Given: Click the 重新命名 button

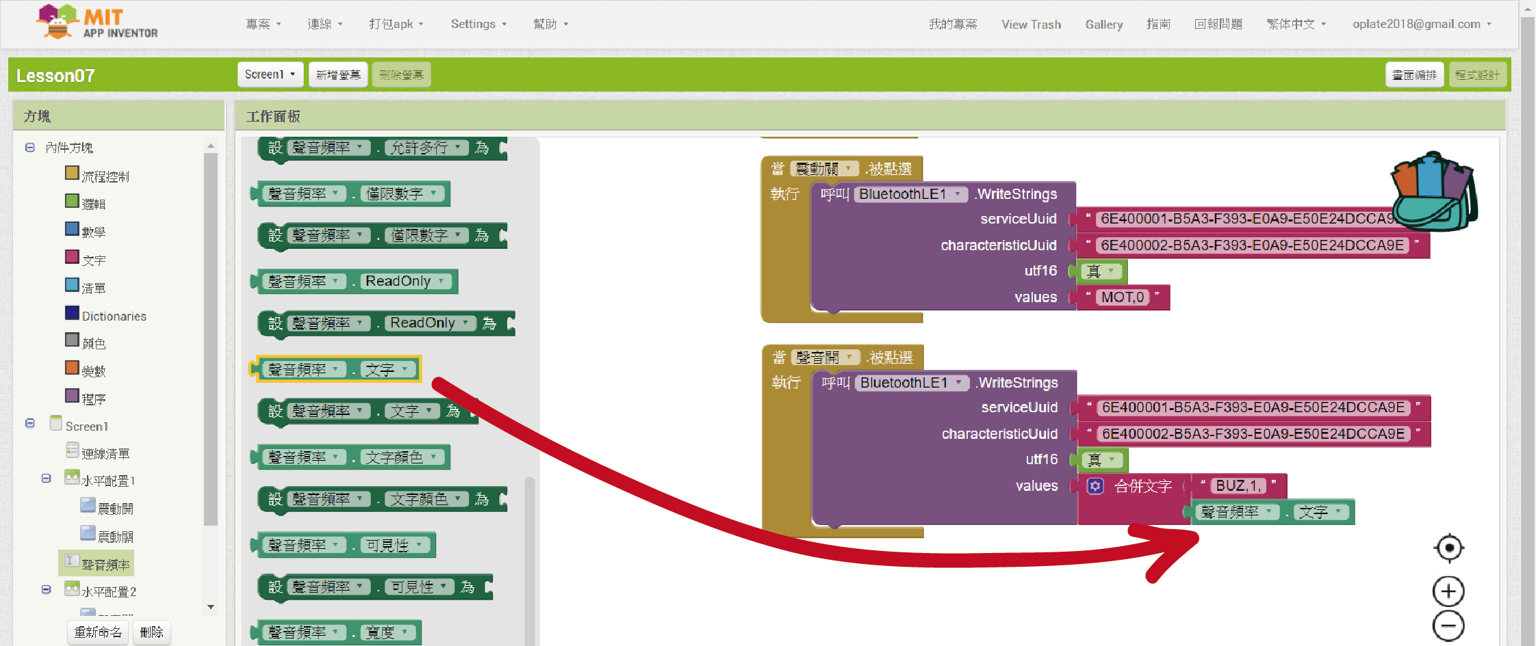Looking at the screenshot, I should [x=98, y=632].
